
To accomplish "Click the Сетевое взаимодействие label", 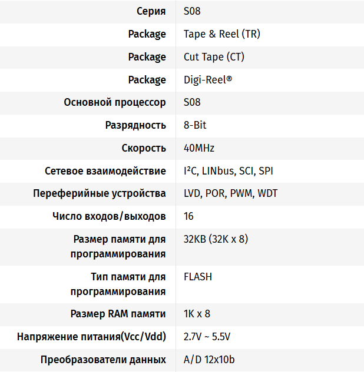I will [x=105, y=171].
